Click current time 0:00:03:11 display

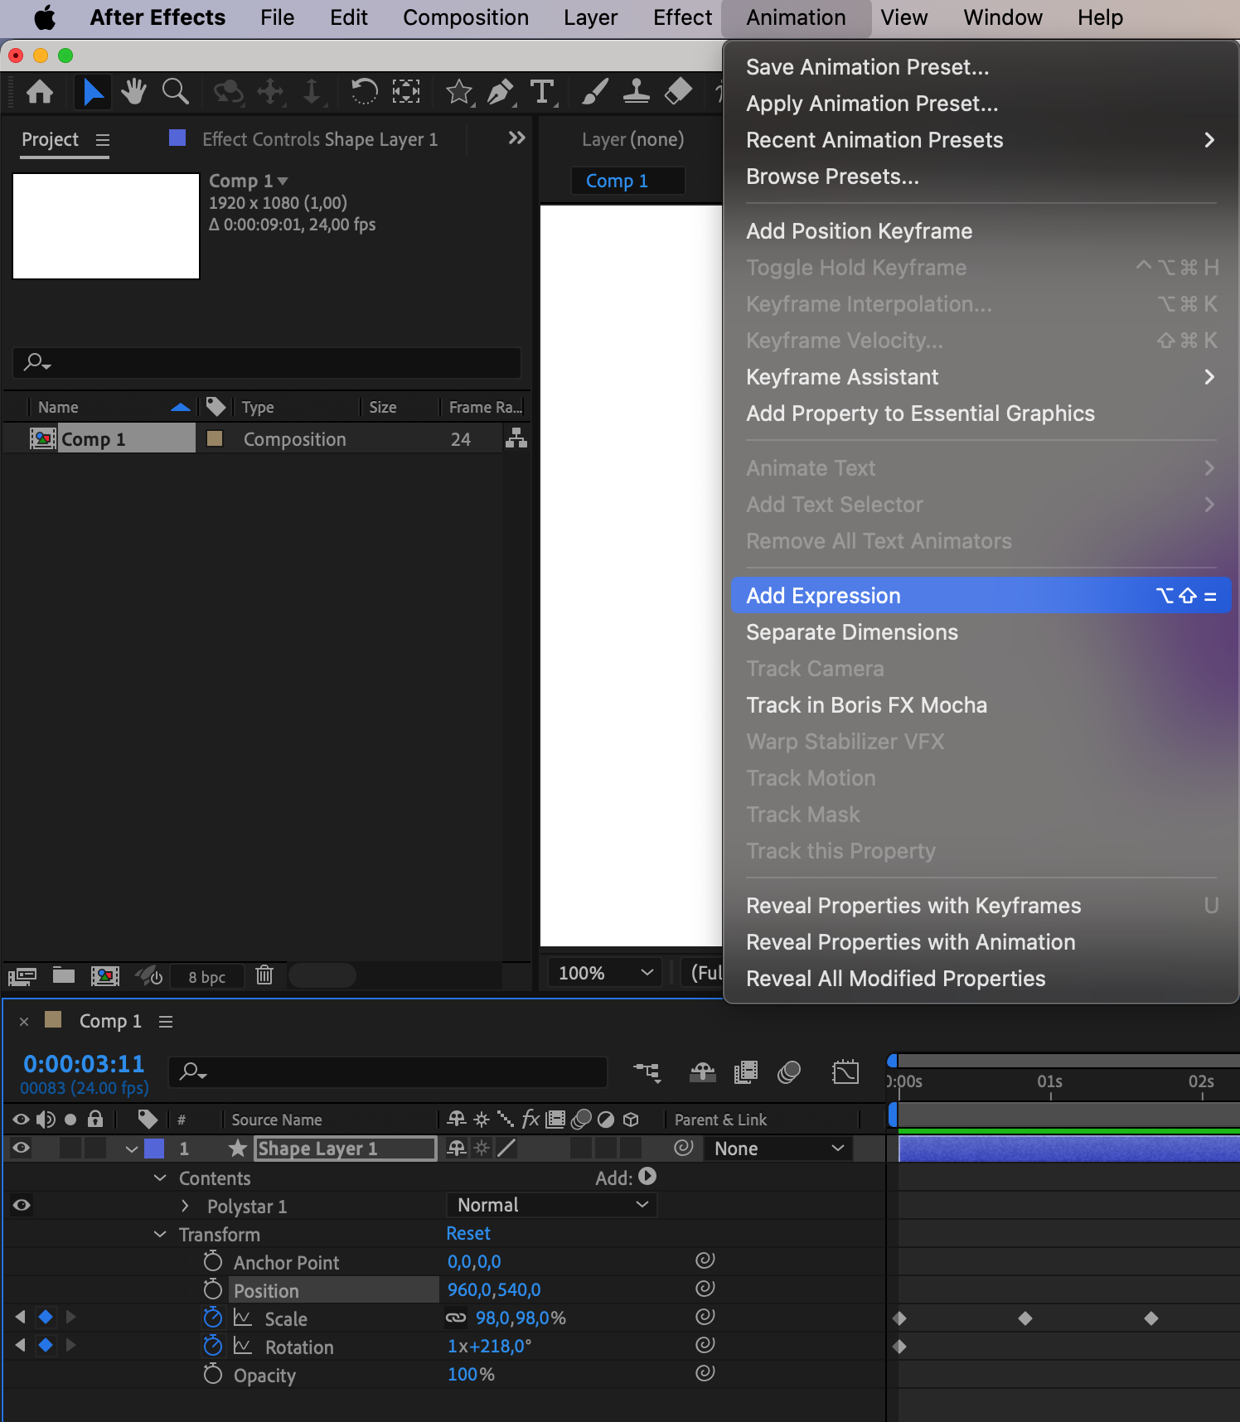click(x=84, y=1064)
